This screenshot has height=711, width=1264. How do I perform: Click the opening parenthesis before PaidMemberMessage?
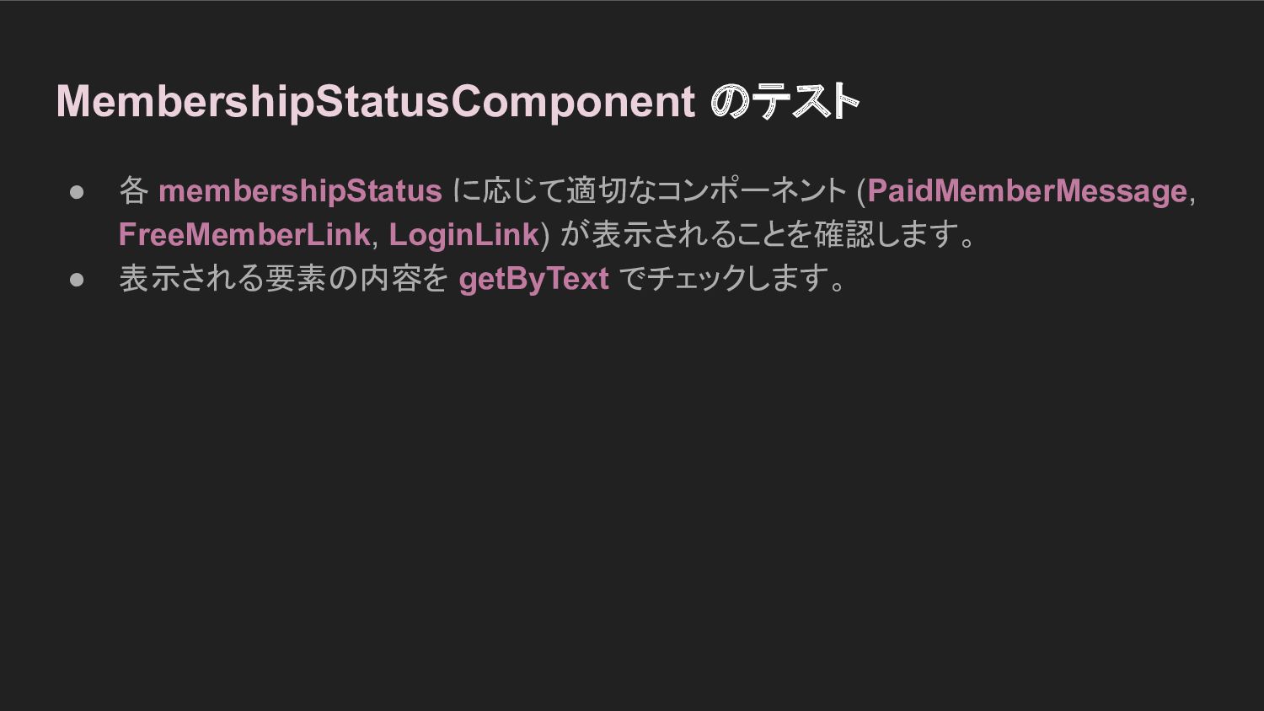pos(861,192)
